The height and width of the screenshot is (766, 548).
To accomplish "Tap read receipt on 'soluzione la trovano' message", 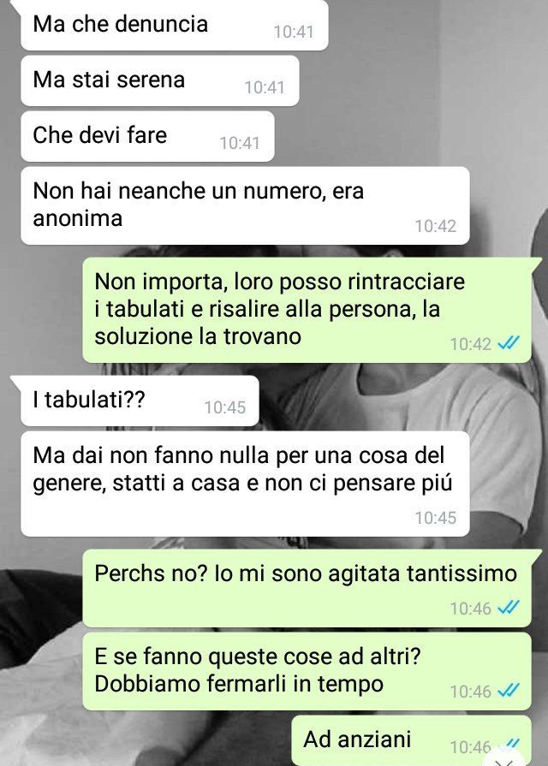I will [509, 343].
